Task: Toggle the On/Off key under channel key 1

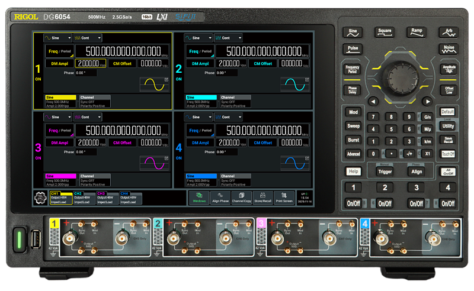Action: pos(353,203)
